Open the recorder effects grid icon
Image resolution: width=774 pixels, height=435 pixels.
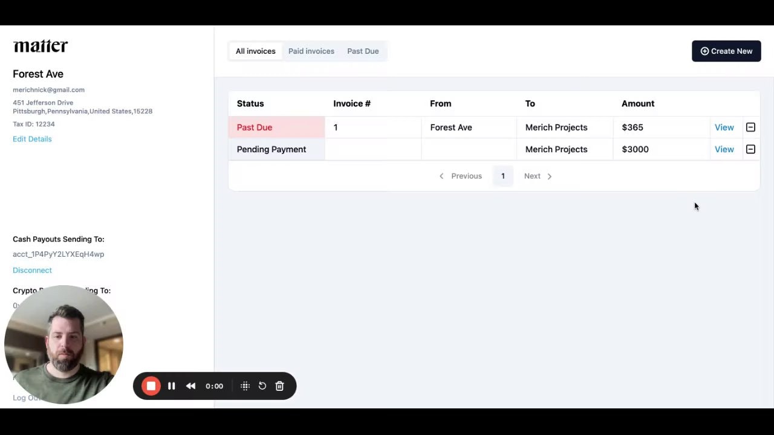[245, 386]
